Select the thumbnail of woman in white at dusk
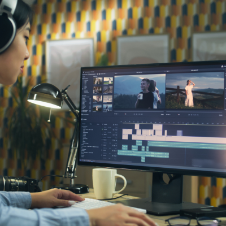The width and height of the screenshot is (226, 226). 97,108
